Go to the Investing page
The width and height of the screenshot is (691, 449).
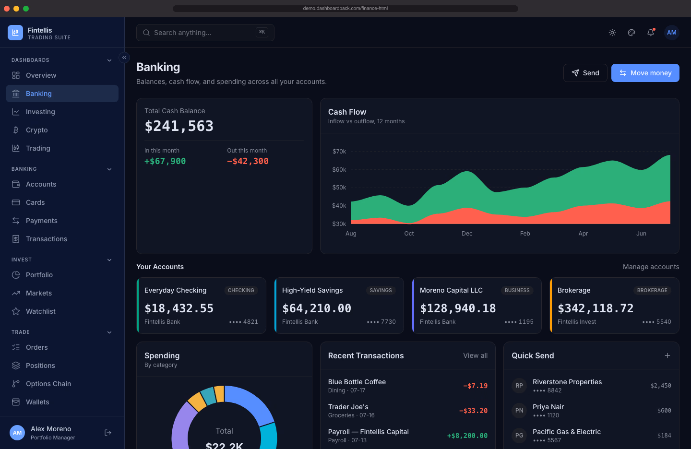(x=62, y=112)
